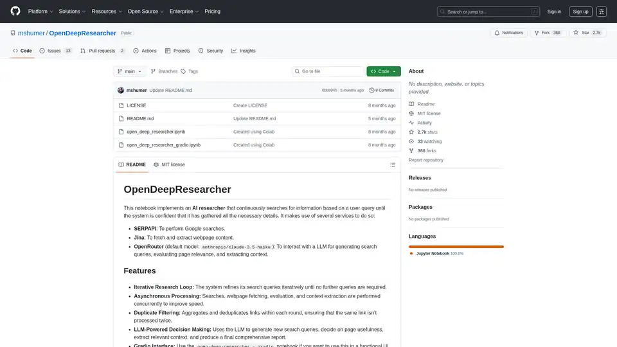Click the Notifications bell button
The height and width of the screenshot is (347, 617).
508,33
